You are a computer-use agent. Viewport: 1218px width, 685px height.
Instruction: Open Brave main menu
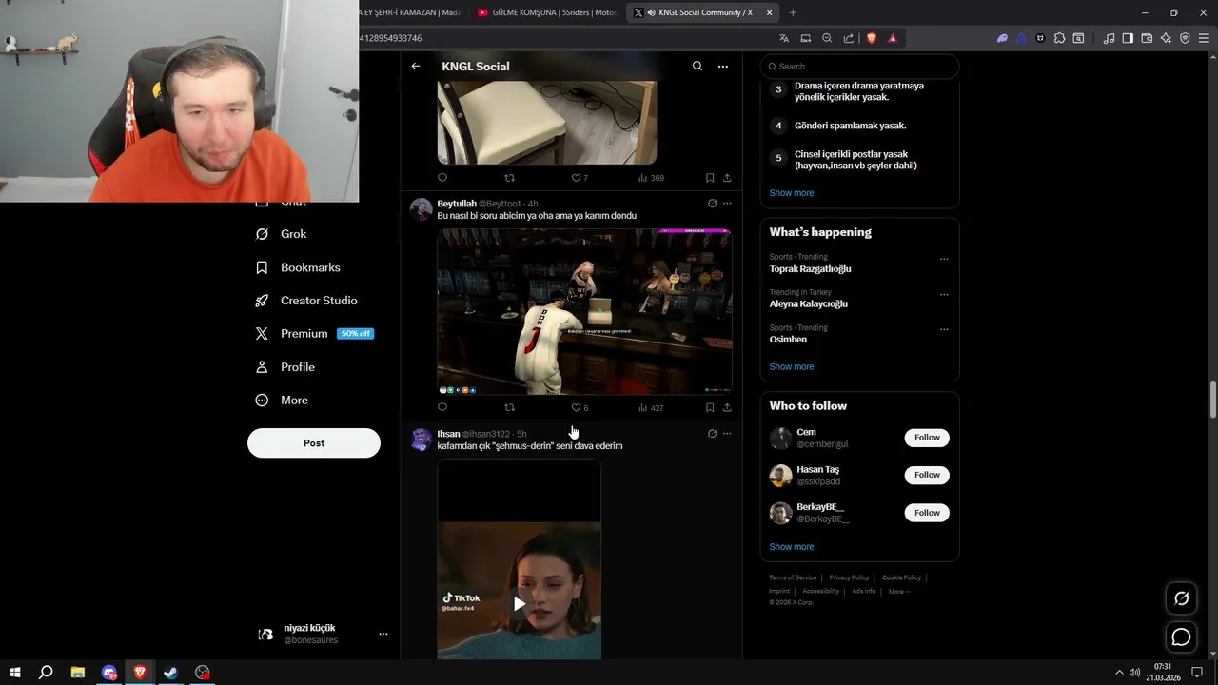(1204, 38)
